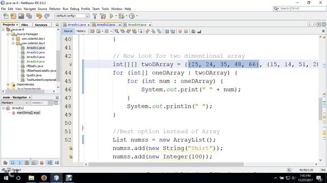Collapse the ArrayEx2 node in Navigator
327x183 pixels.
(4, 108)
